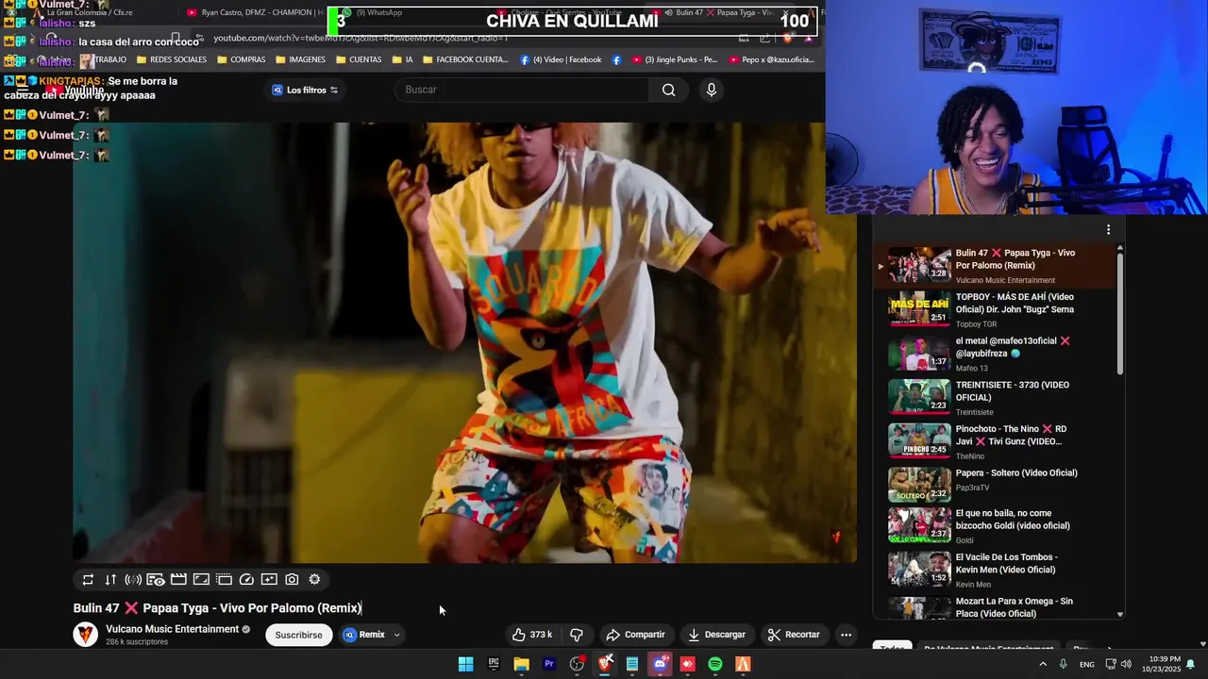The width and height of the screenshot is (1208, 679).
Task: Toggle the loop video icon below player
Action: (x=88, y=580)
